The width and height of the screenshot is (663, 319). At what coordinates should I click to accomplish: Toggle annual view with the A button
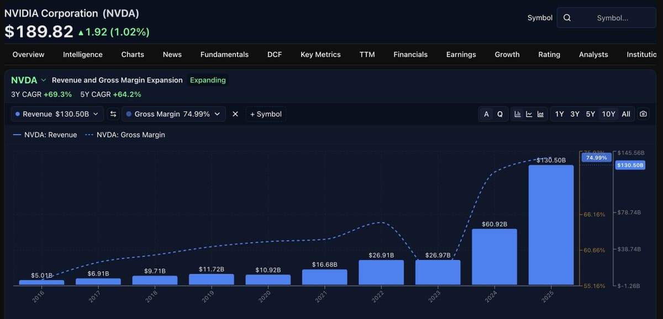(x=486, y=114)
